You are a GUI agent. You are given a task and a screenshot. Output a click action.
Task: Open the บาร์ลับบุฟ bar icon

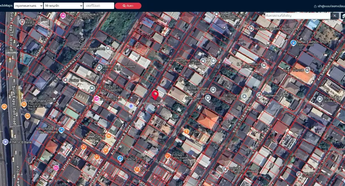(x=187, y=132)
